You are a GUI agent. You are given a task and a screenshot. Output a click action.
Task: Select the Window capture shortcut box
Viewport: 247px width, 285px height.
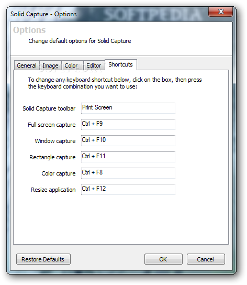[x=128, y=140]
